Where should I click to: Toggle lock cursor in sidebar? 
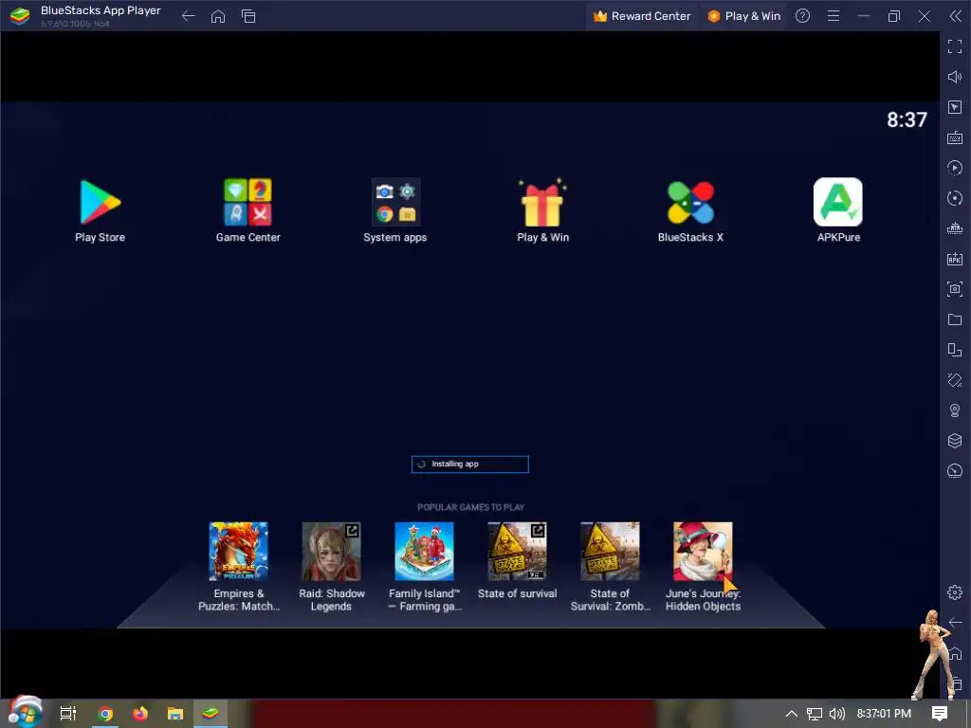coord(955,107)
